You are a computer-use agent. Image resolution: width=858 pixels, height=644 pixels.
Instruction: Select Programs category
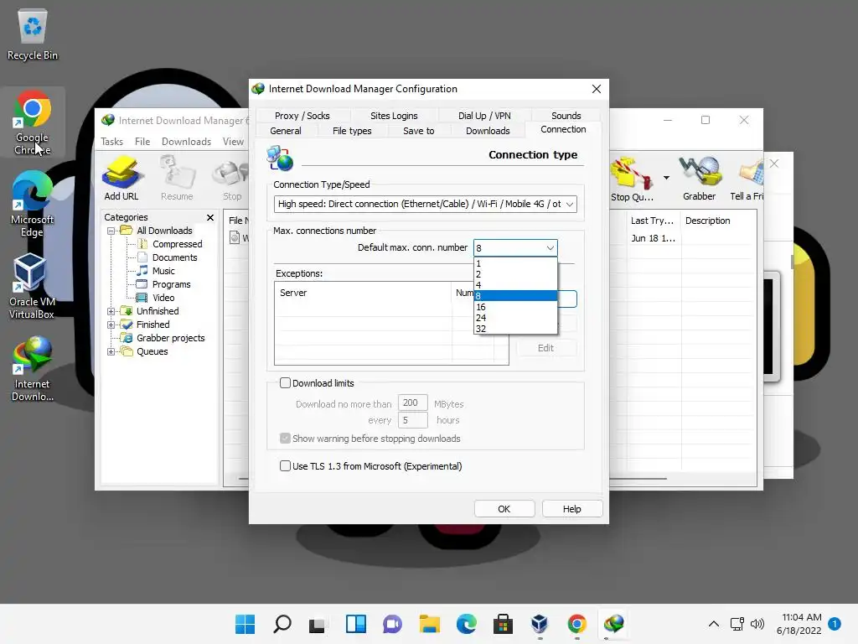(x=171, y=284)
